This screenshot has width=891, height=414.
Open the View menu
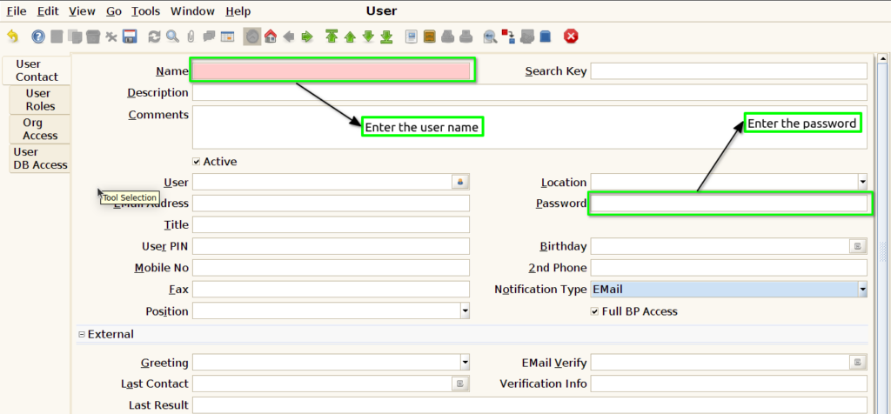82,11
